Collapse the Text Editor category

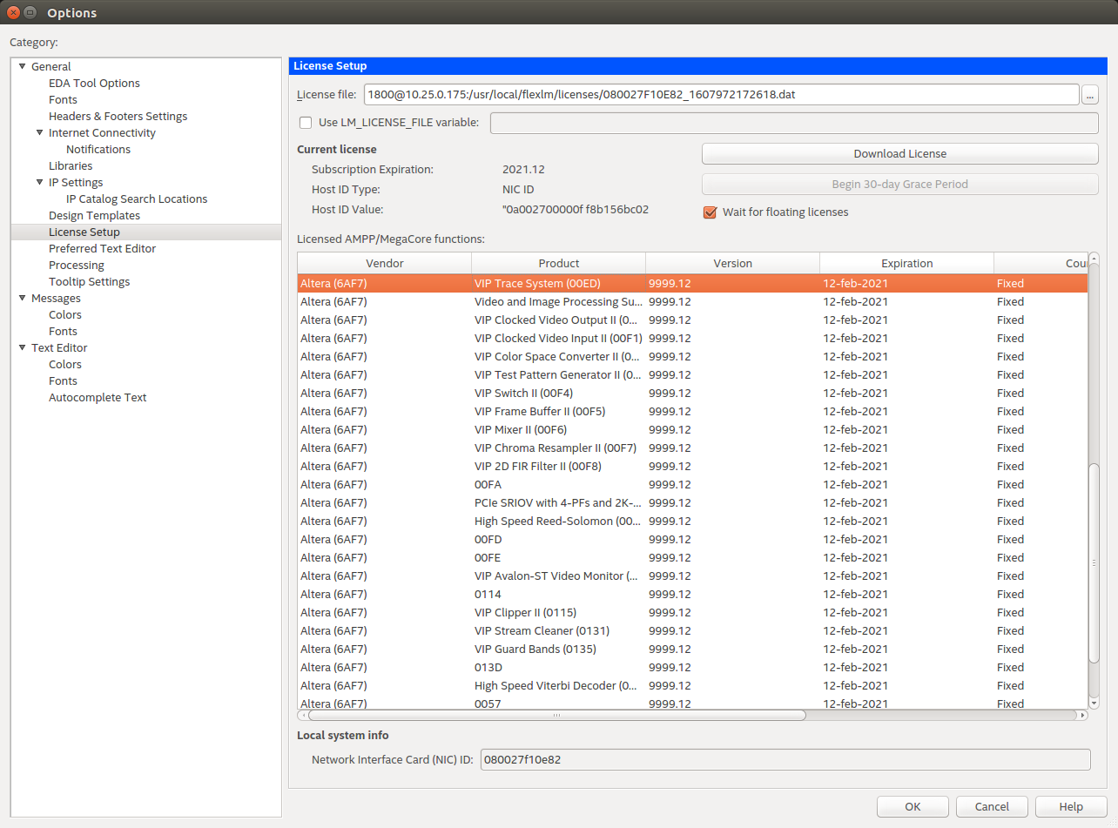coord(23,348)
